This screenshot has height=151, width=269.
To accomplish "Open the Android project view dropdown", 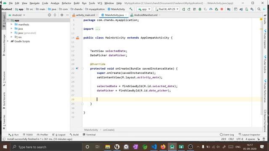I will (17, 15).
